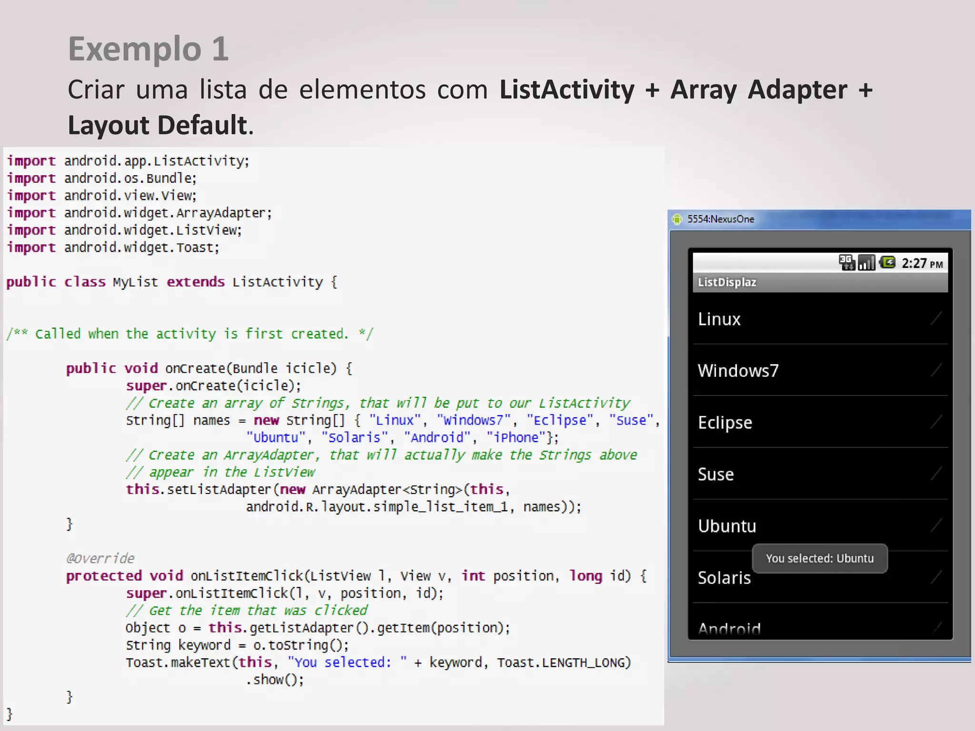Click 'super.onListItemClick(l, v, position, id);' line
The image size is (975, 731).
285,593
